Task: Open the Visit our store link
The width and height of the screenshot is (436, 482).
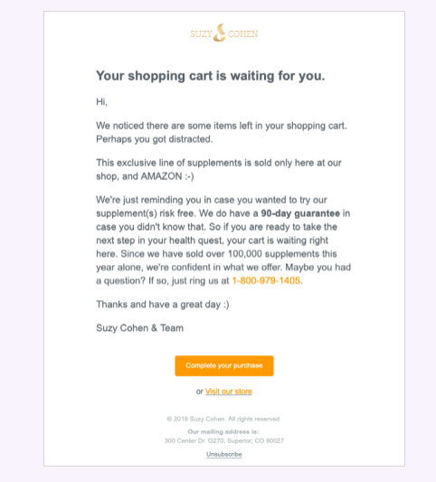Action: (229, 392)
